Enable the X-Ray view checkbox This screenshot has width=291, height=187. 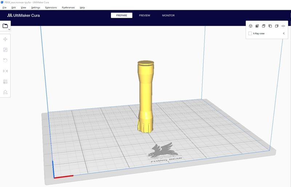click(250, 33)
